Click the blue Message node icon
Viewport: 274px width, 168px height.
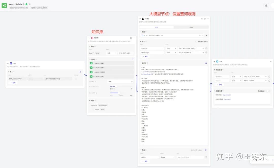(217, 61)
